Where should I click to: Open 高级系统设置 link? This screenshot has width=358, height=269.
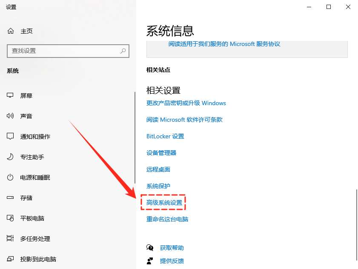pyautogui.click(x=164, y=203)
